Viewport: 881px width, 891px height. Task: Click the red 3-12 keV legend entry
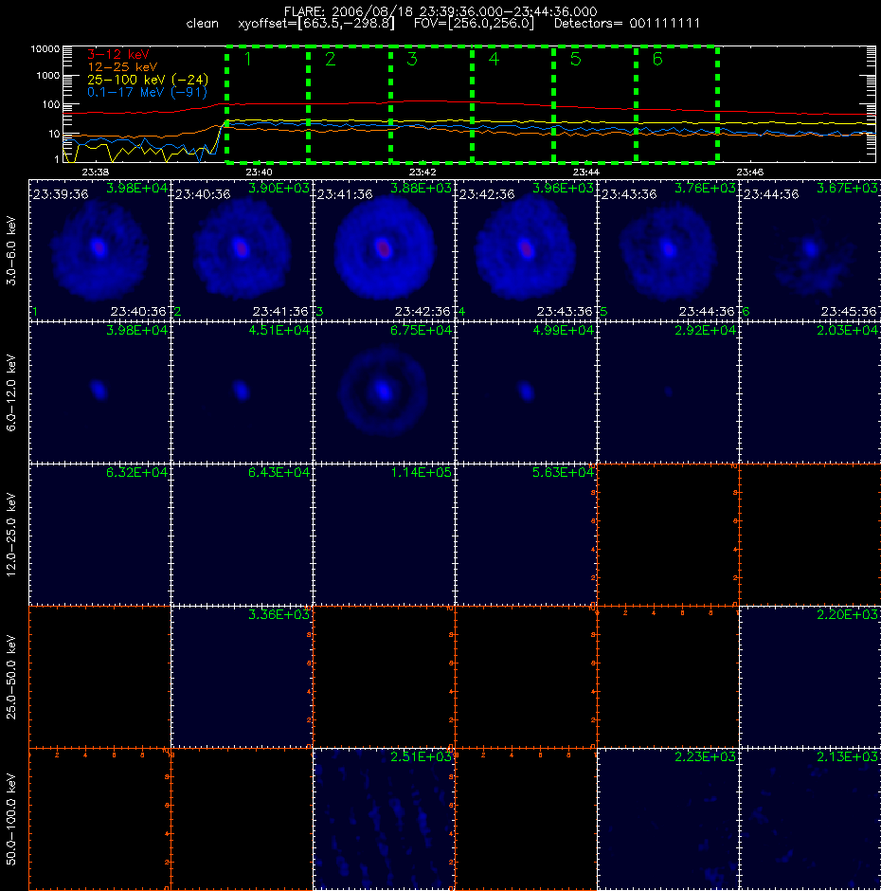click(x=118, y=55)
